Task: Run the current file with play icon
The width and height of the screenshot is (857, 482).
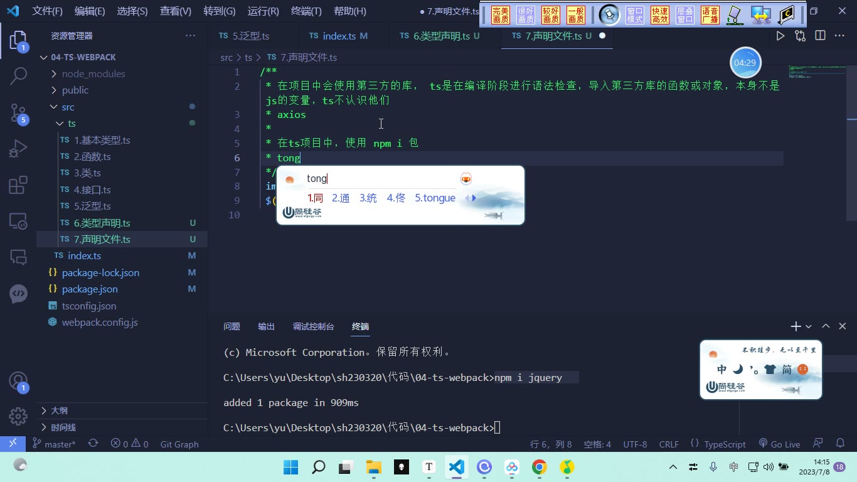Action: (780, 36)
